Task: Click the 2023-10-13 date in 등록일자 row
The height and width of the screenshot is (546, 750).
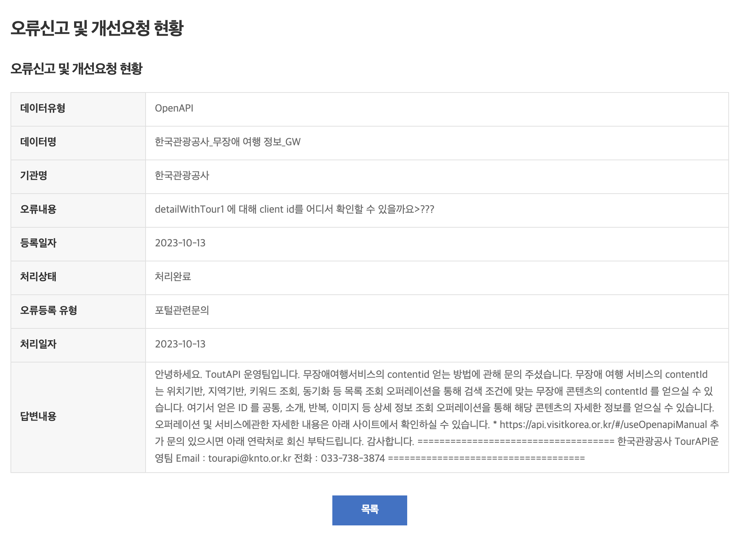Action: click(x=180, y=243)
